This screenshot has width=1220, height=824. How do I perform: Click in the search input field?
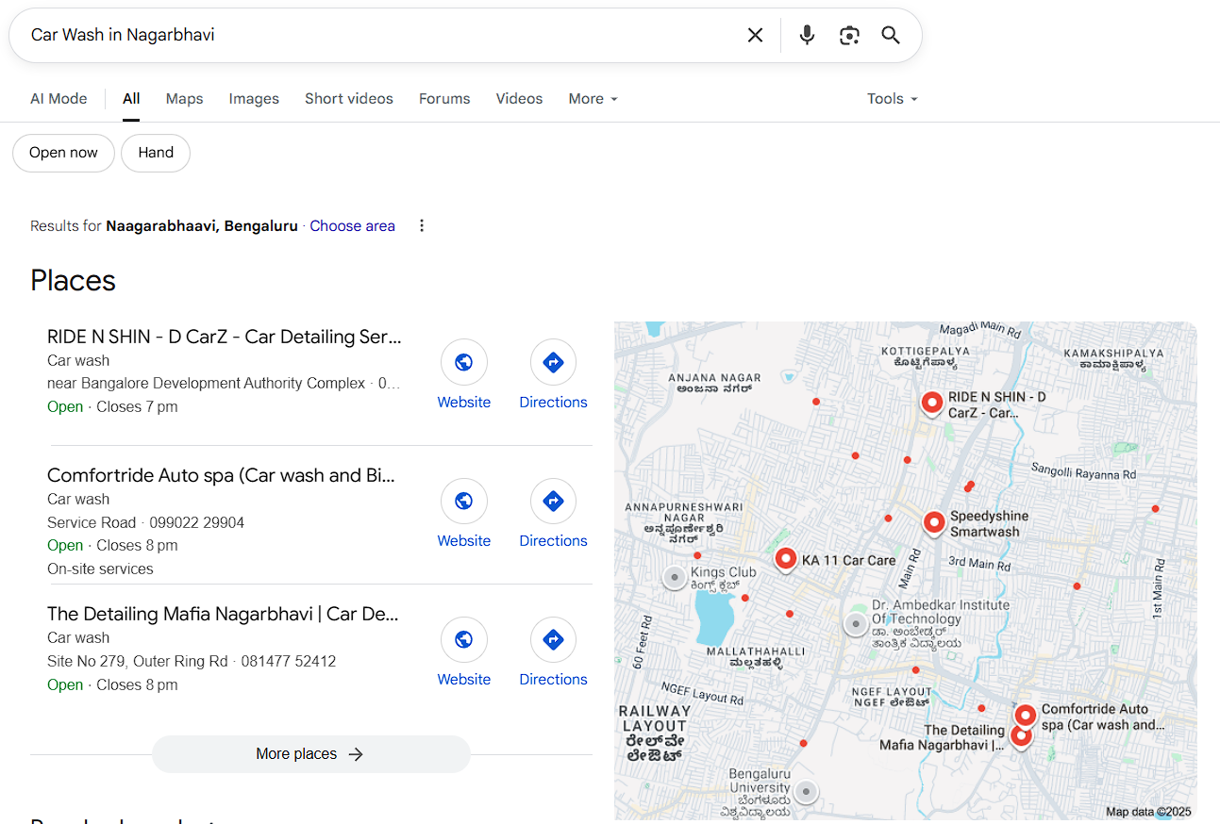tap(377, 36)
